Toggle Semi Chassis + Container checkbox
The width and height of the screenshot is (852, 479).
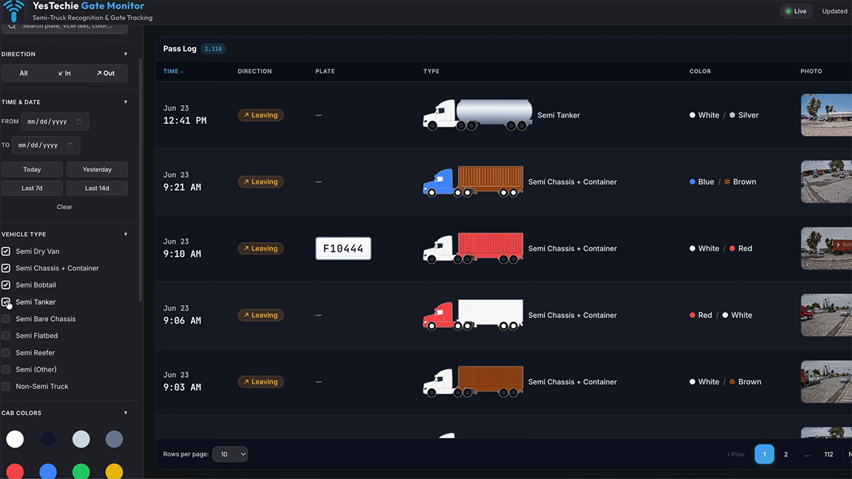tap(6, 268)
